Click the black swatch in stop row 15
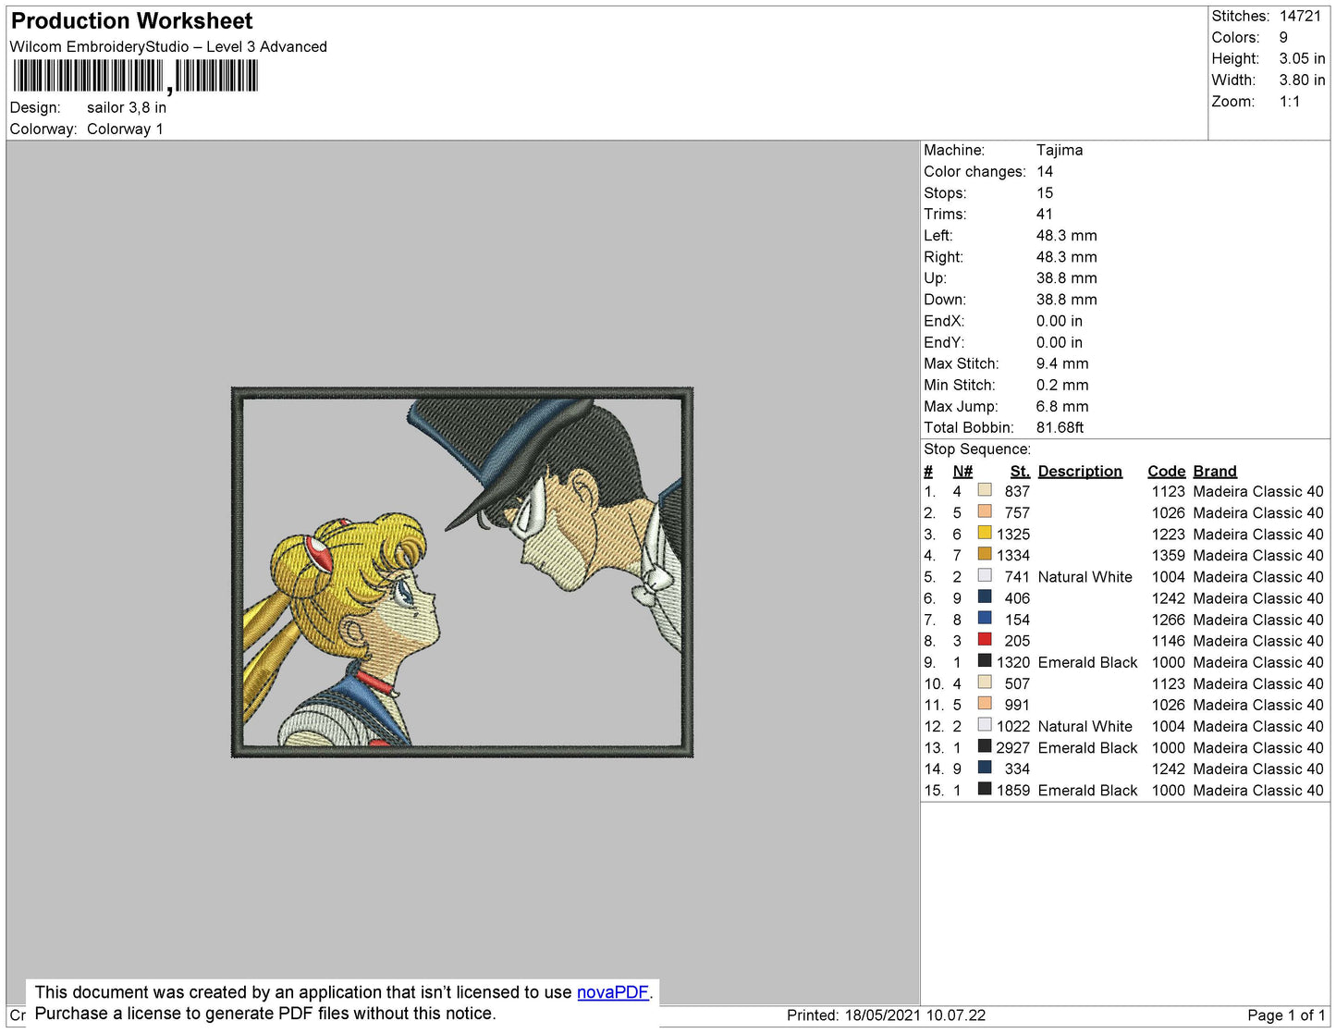This screenshot has width=1336, height=1033. (x=985, y=789)
